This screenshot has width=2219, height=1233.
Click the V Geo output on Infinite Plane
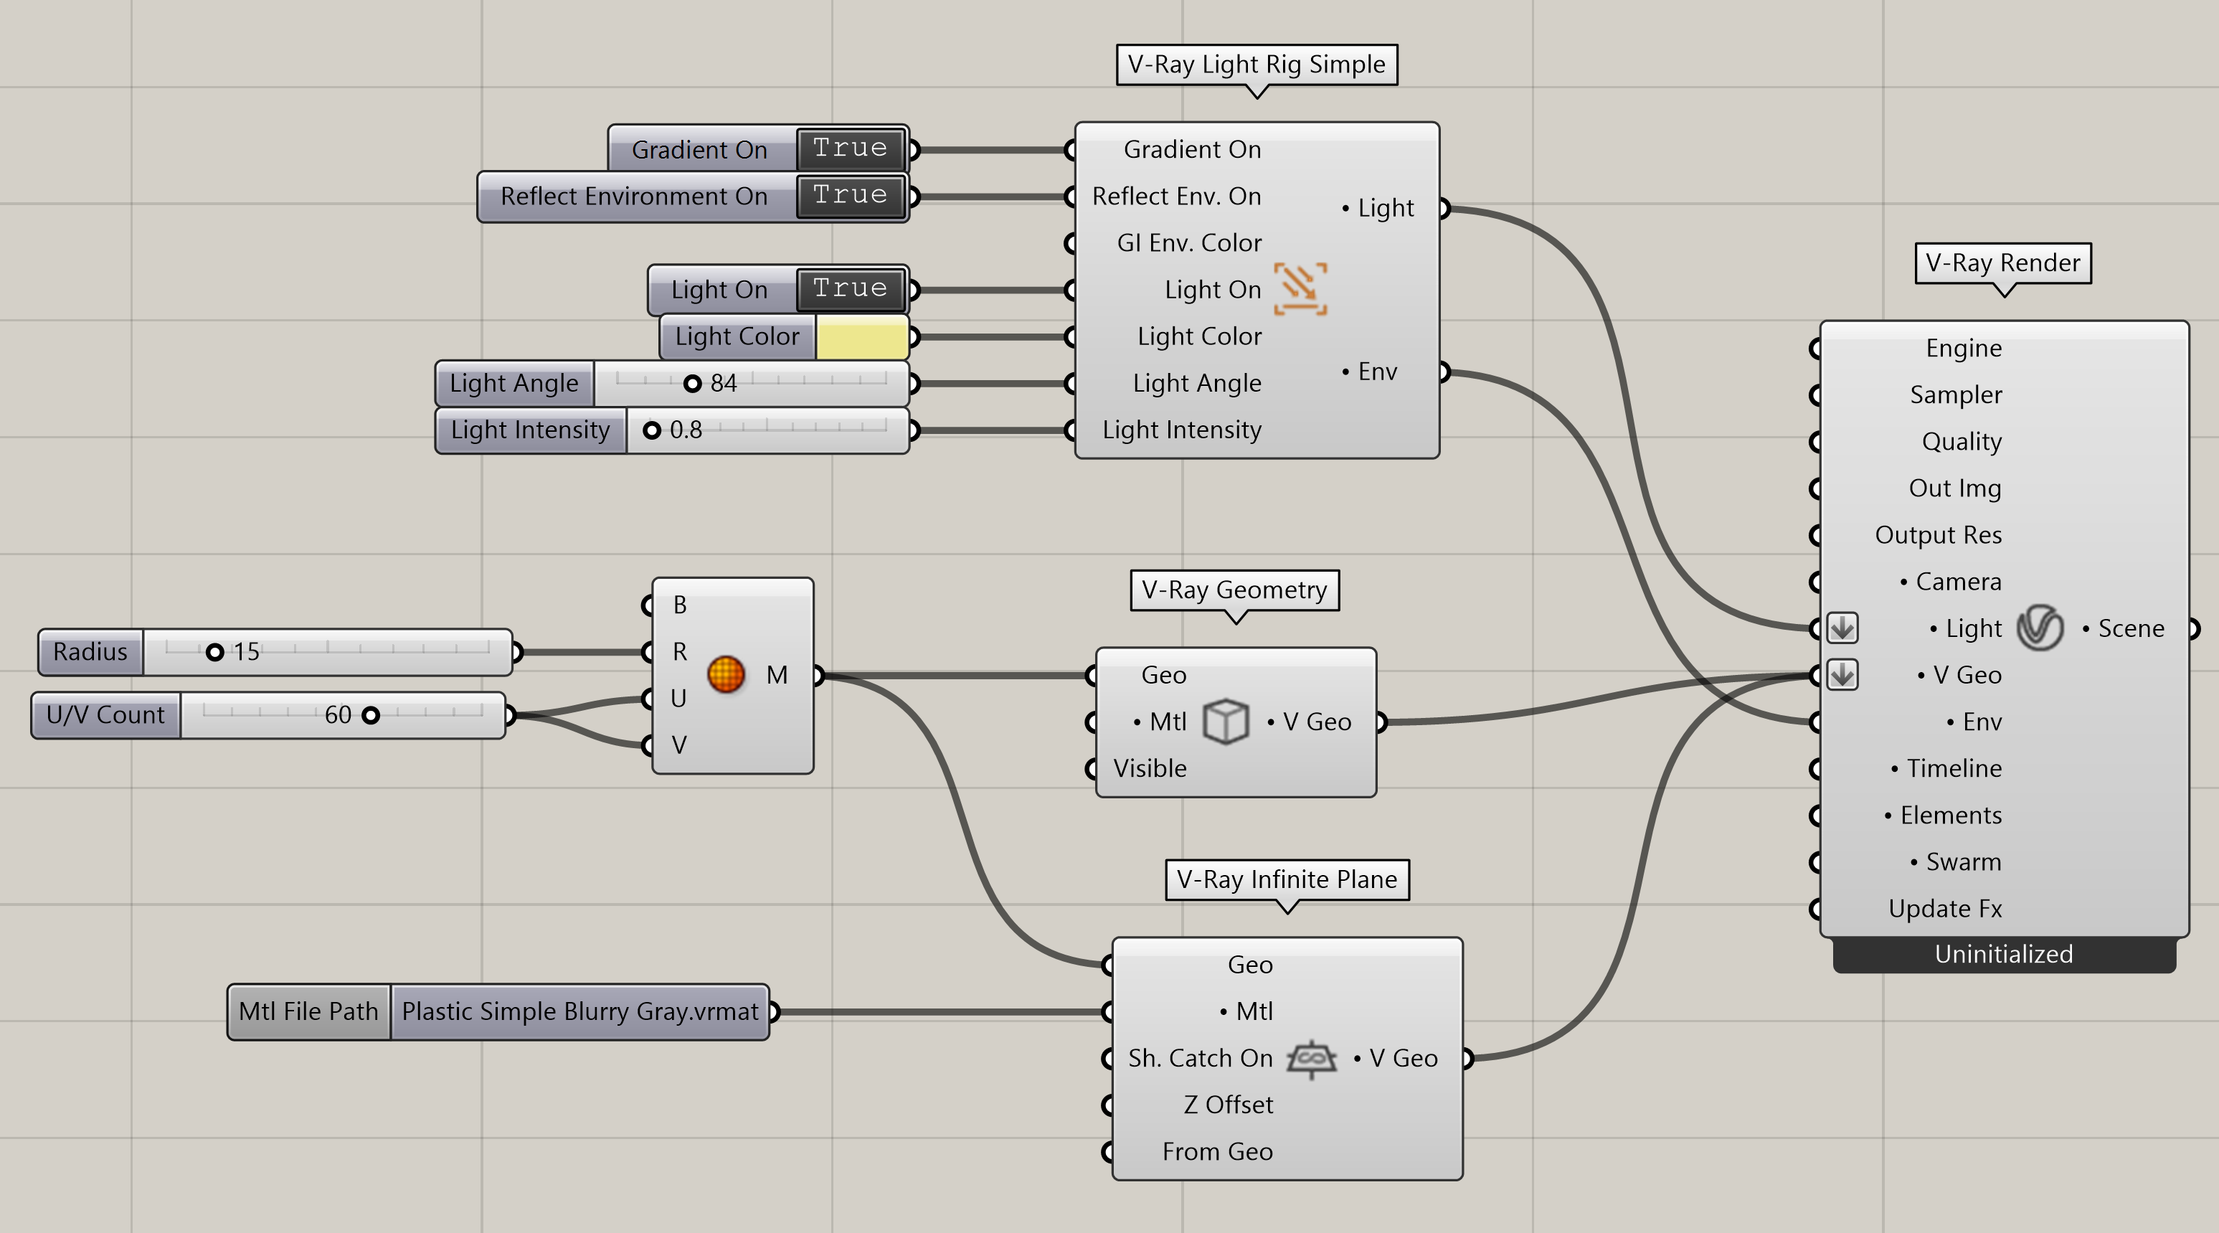(1396, 1058)
